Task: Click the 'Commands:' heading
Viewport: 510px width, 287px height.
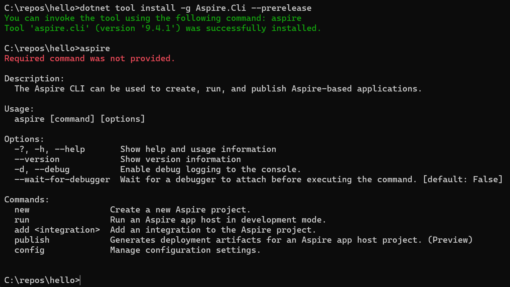Action: [27, 200]
